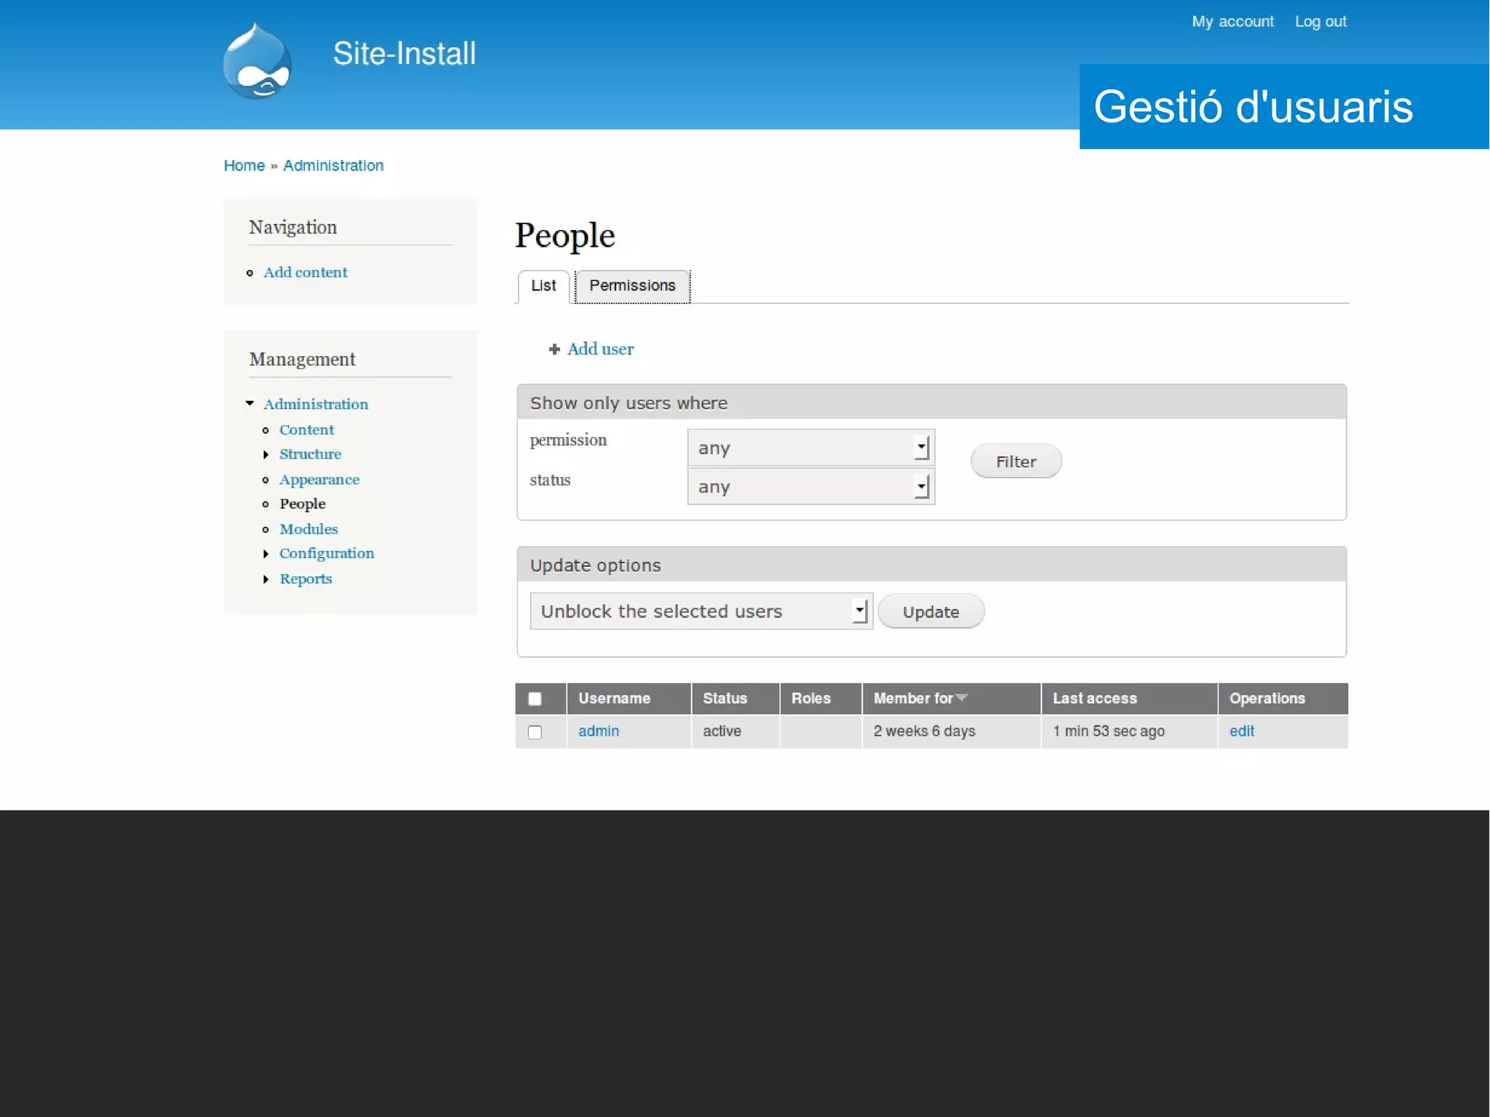Open the Unblock the selected users dropdown
This screenshot has width=1490, height=1117.
[701, 611]
